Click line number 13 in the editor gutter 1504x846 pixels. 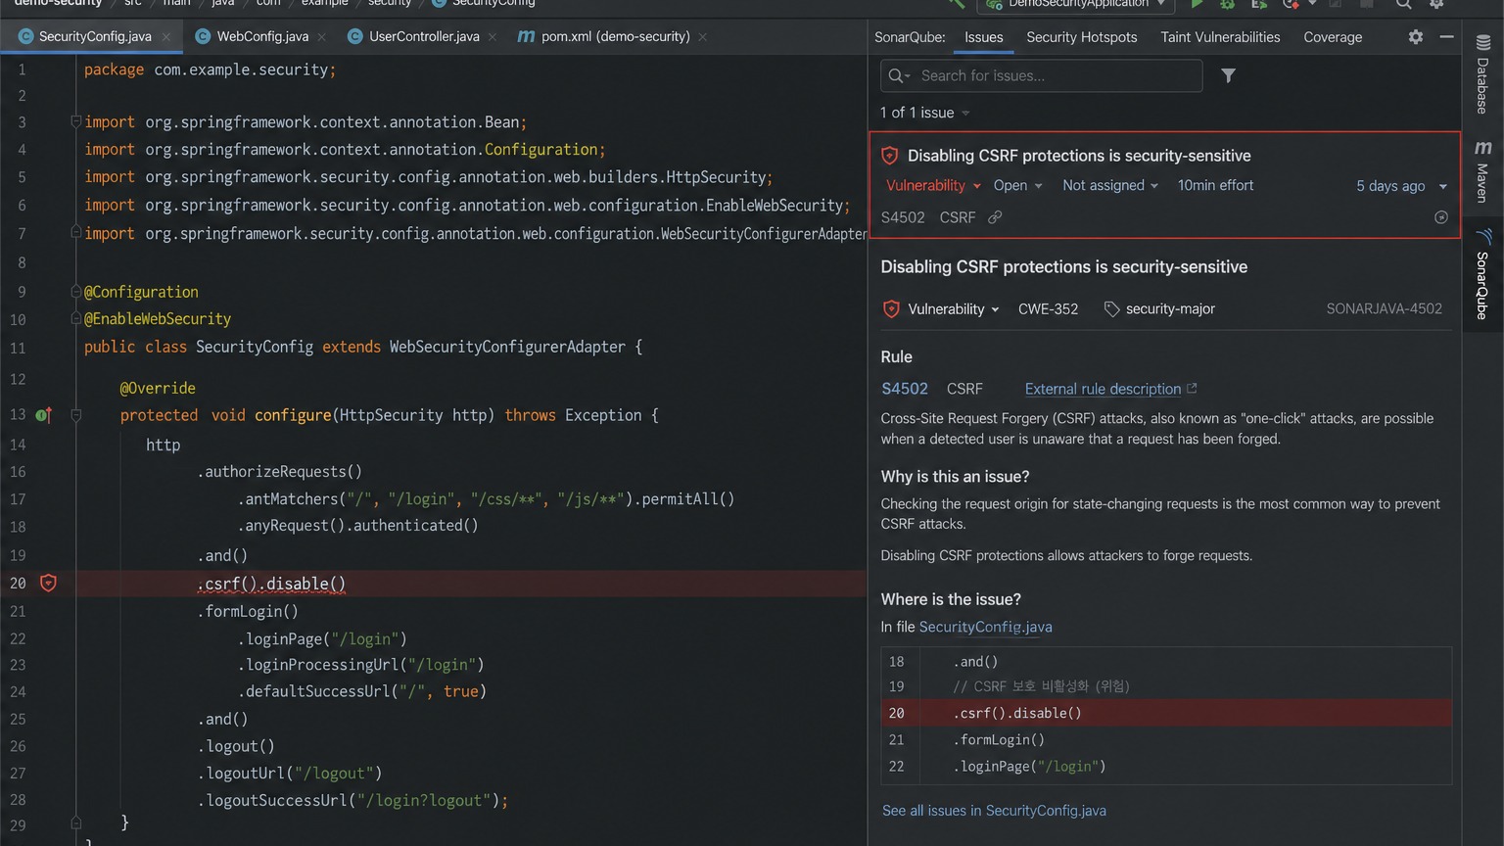point(18,414)
